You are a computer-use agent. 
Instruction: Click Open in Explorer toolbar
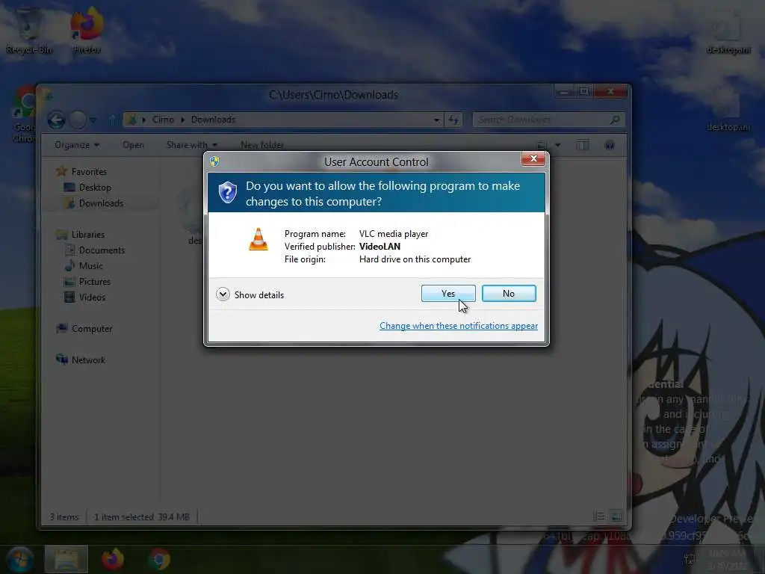[x=133, y=145]
